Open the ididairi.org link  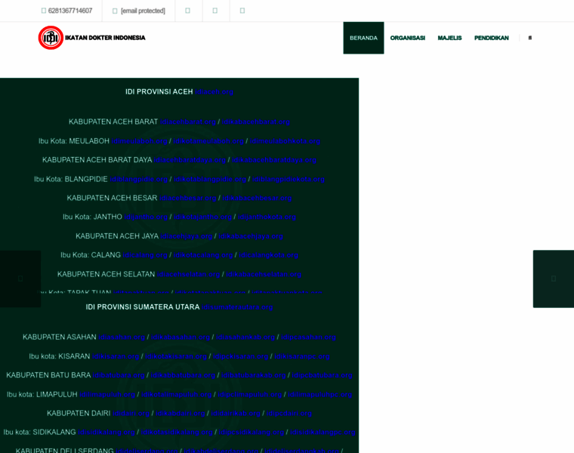point(131,414)
